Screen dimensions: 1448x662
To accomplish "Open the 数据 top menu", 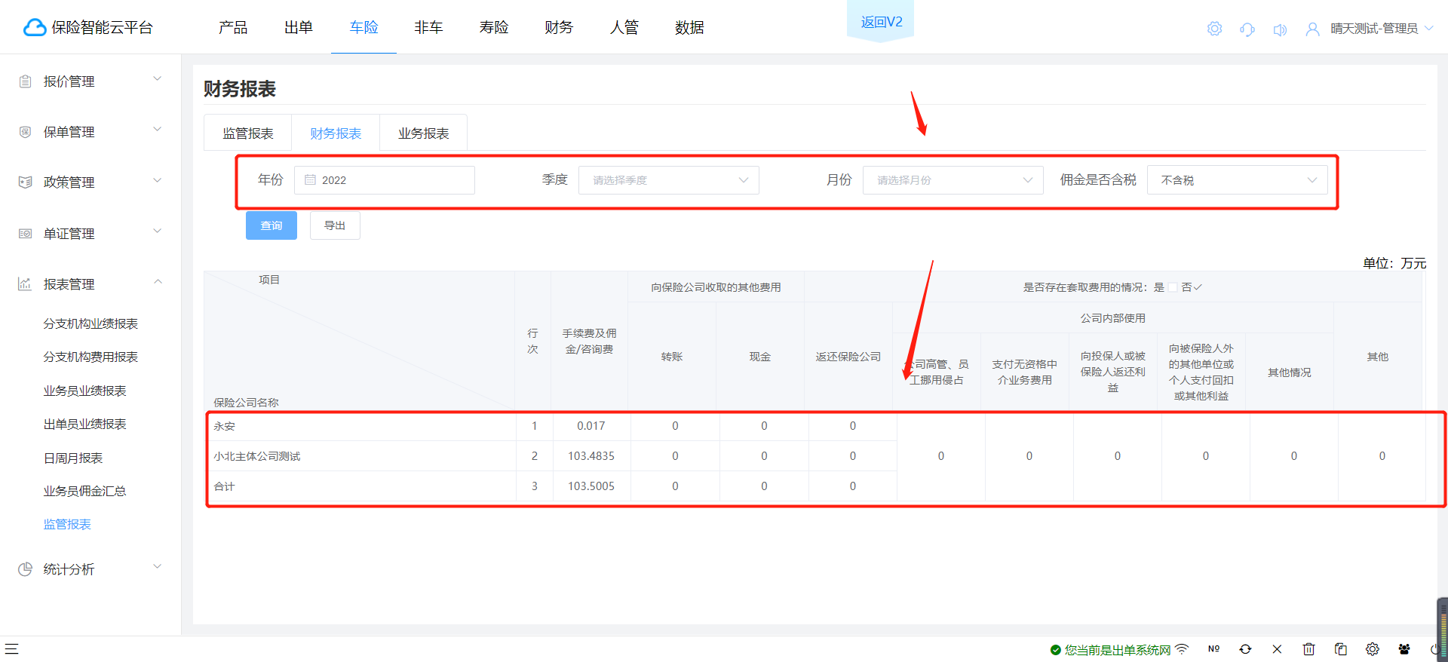I will tap(689, 28).
